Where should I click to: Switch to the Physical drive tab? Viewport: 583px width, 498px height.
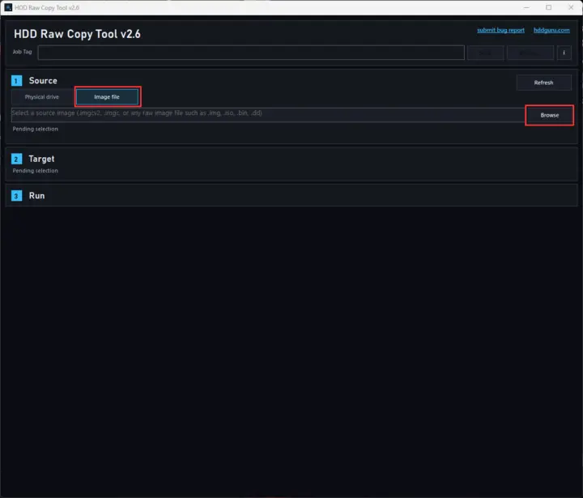point(42,97)
